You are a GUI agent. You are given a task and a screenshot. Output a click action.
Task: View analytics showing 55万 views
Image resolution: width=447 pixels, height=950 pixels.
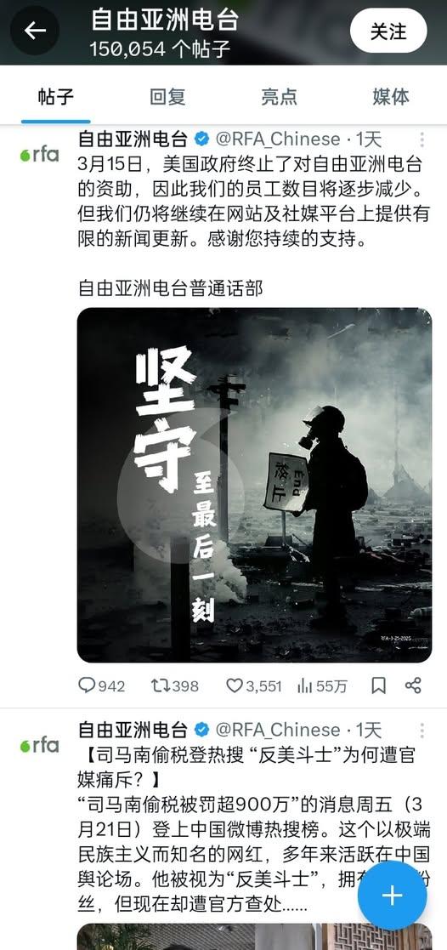(322, 685)
